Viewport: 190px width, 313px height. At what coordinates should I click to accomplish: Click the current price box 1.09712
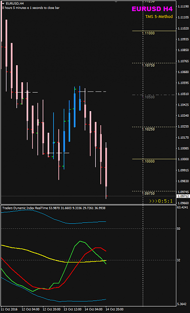tap(183, 196)
